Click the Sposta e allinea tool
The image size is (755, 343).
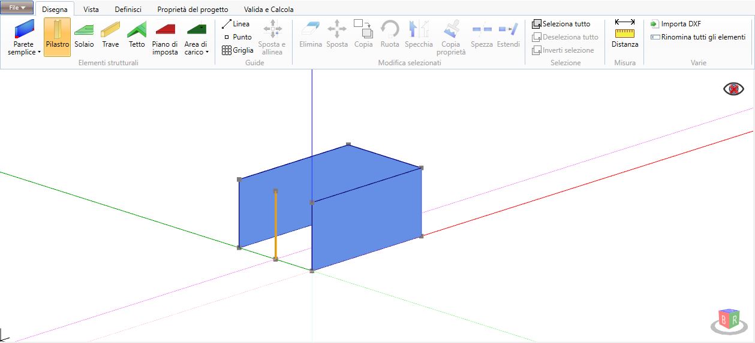[272, 37]
